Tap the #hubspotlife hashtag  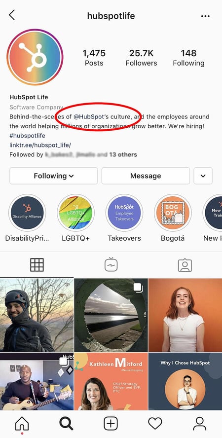pos(27,136)
